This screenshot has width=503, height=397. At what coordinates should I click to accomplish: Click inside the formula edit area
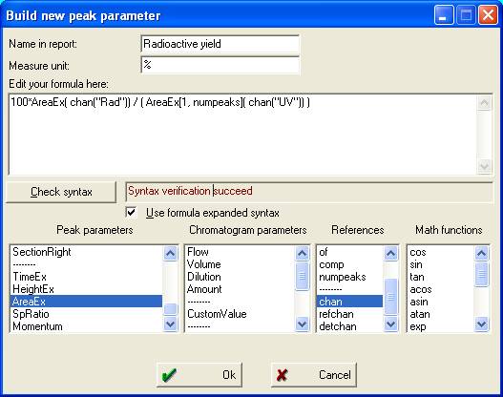pyautogui.click(x=242, y=135)
